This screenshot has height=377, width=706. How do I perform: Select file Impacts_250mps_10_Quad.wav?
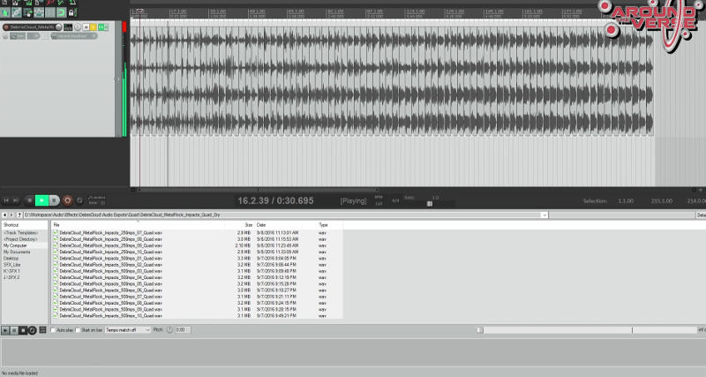[111, 252]
